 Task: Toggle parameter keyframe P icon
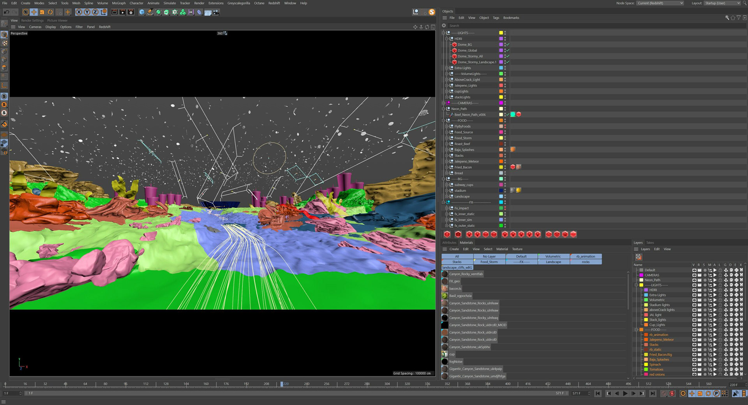pyautogui.click(x=716, y=393)
